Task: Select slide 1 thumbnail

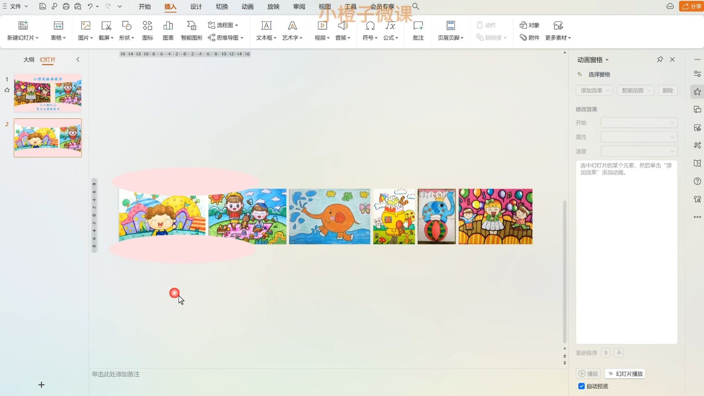Action: tap(48, 93)
